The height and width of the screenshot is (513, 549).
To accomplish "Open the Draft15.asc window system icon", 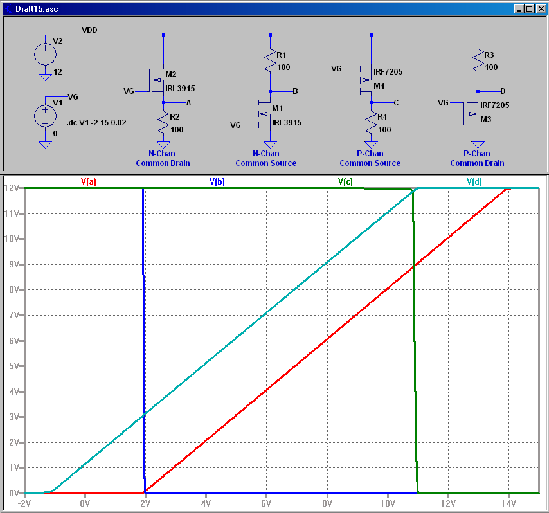I will click(x=8, y=9).
